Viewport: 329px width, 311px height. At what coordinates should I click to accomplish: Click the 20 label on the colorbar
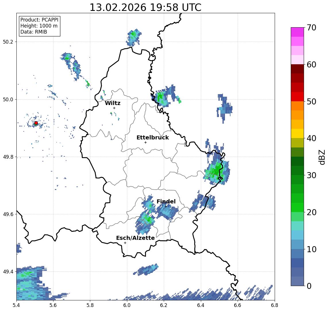point(311,212)
